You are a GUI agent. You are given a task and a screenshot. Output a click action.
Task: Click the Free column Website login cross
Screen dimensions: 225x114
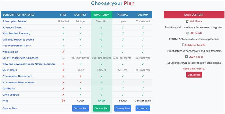[x=63, y=52]
